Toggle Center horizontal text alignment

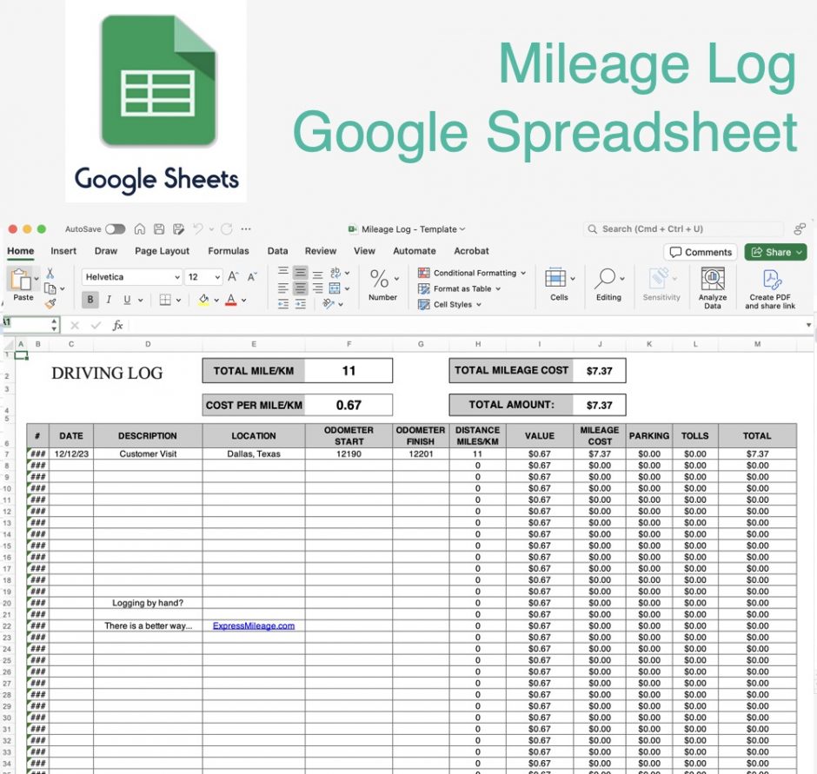coord(301,288)
